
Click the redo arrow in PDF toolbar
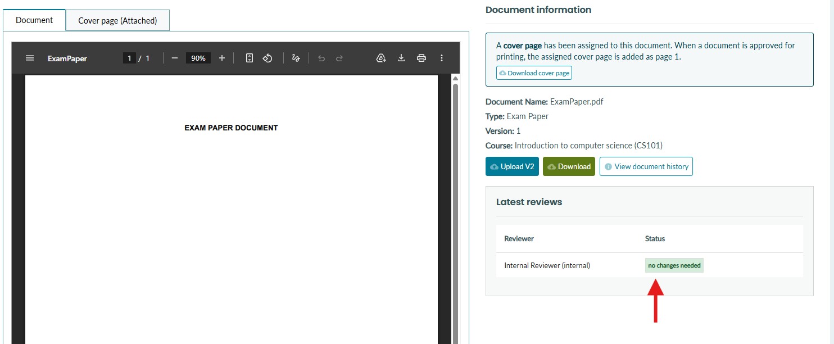(x=339, y=58)
